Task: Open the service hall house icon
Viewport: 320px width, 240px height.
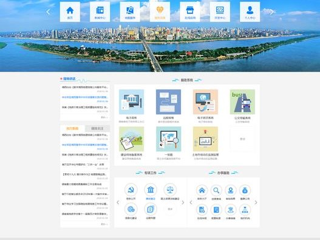Action: point(202,191)
